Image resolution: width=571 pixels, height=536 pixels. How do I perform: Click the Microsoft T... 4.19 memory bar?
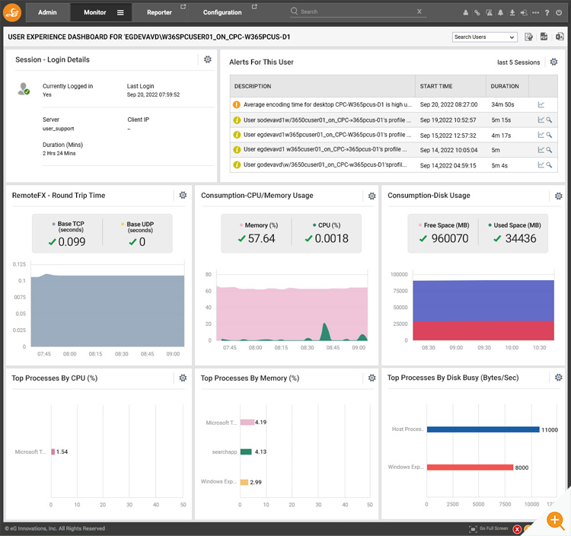(x=247, y=423)
